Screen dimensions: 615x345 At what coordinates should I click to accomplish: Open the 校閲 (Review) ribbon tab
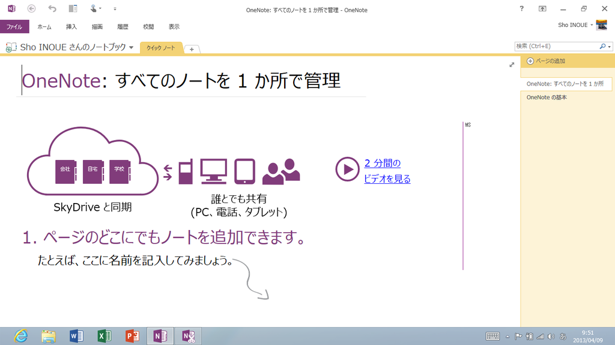pos(148,26)
